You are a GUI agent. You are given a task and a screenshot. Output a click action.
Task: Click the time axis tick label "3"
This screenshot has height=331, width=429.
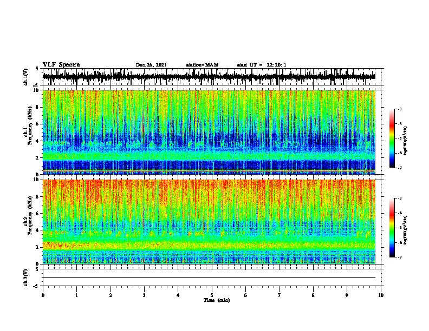pos(144,295)
